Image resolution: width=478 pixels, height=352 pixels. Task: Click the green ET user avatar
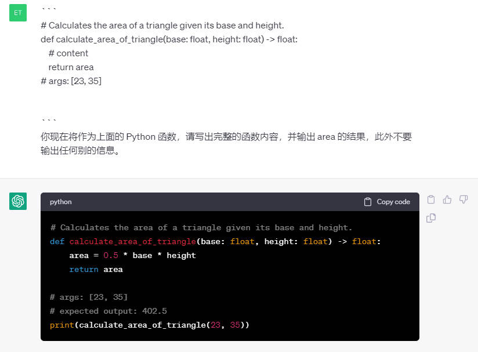(x=18, y=13)
